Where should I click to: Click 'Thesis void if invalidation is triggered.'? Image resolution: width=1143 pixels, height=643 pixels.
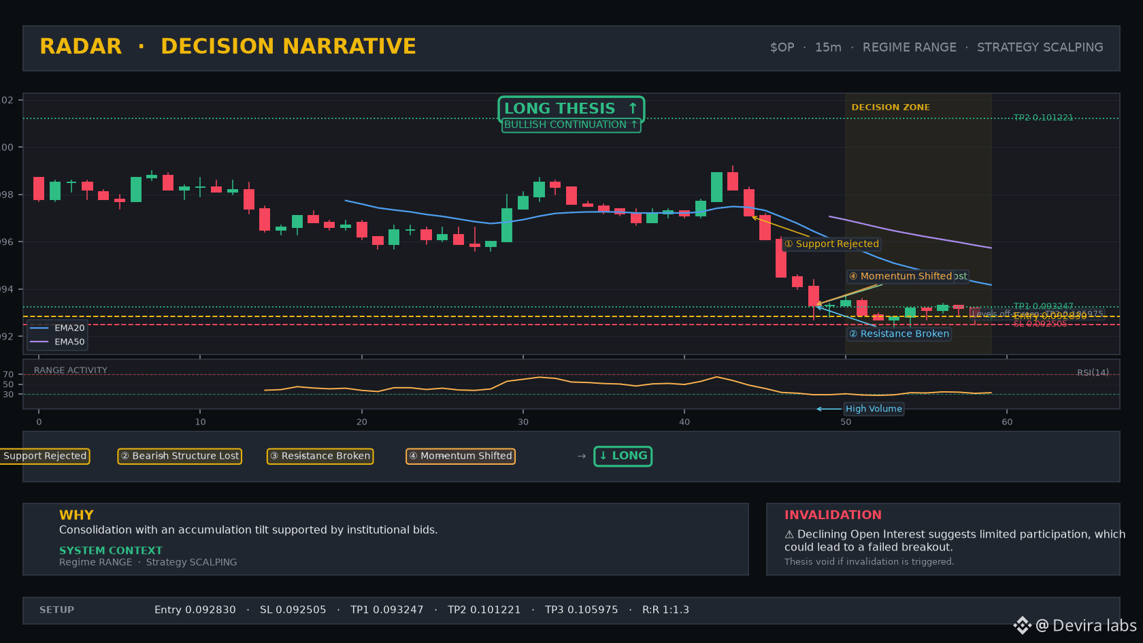869,562
